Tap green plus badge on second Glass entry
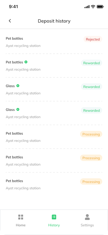The height and width of the screenshot is (235, 108). coord(18,109)
